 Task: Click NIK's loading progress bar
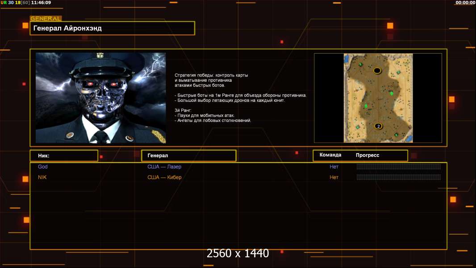[x=398, y=177]
